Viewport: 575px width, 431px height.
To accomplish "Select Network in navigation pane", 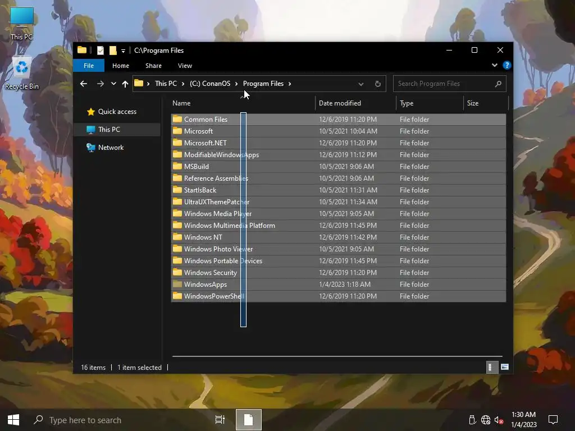I will 117,148.
